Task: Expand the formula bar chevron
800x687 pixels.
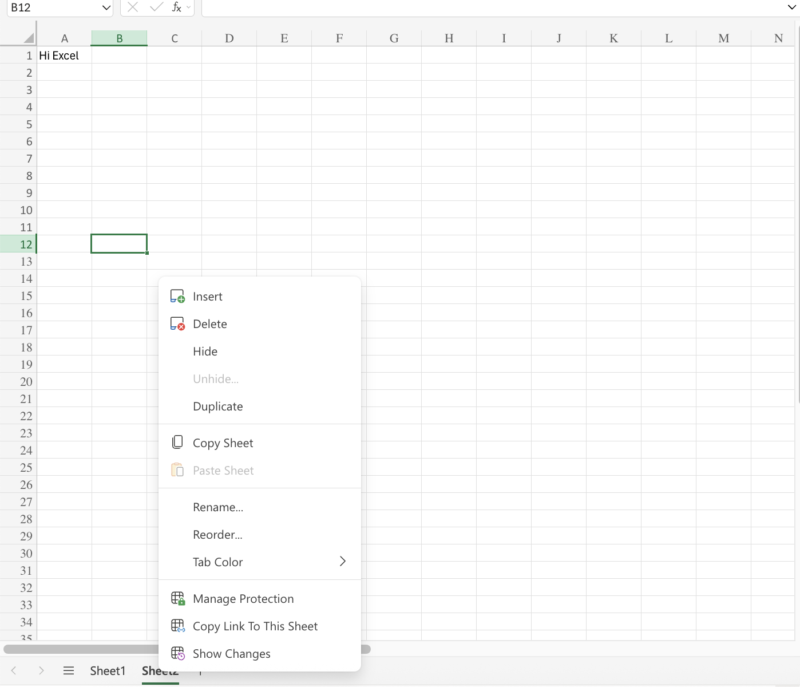Action: pos(791,7)
